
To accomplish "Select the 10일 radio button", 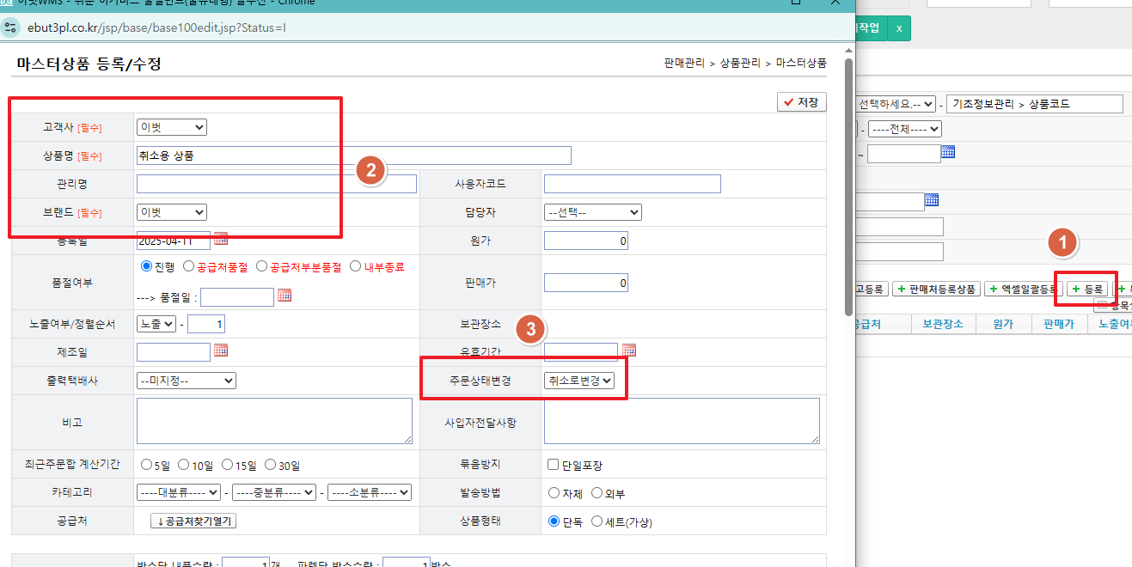I will 184,465.
